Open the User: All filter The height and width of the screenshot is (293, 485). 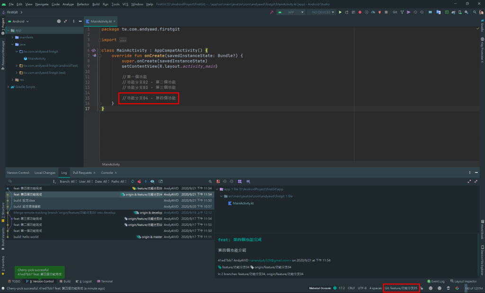tap(86, 181)
